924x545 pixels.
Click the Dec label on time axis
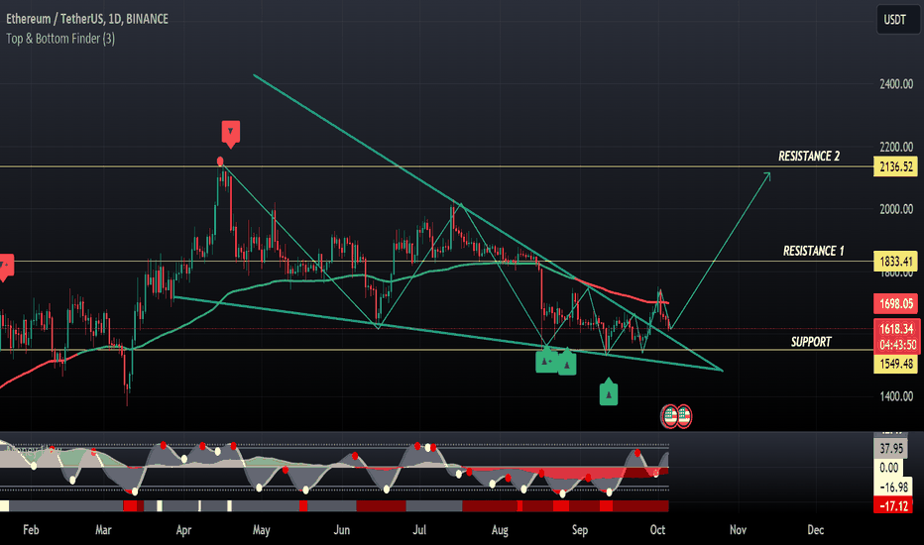point(816,530)
